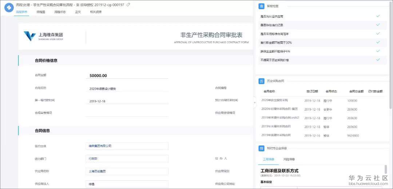The image size is (393, 189).
Task: Click the checkmark for 首付款金额不能高于30%
Action: pos(378,42)
